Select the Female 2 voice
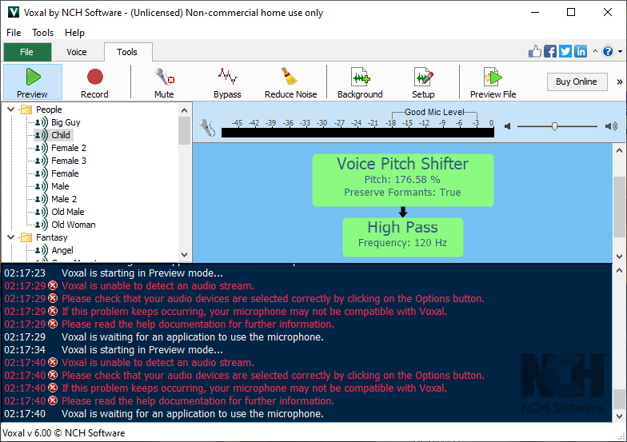Screen dimensions: 627x442 coord(69,148)
